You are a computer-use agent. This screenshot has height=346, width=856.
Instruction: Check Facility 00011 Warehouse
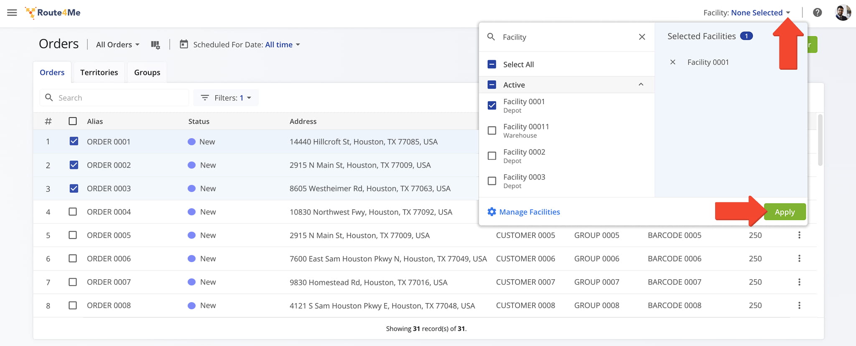point(492,130)
